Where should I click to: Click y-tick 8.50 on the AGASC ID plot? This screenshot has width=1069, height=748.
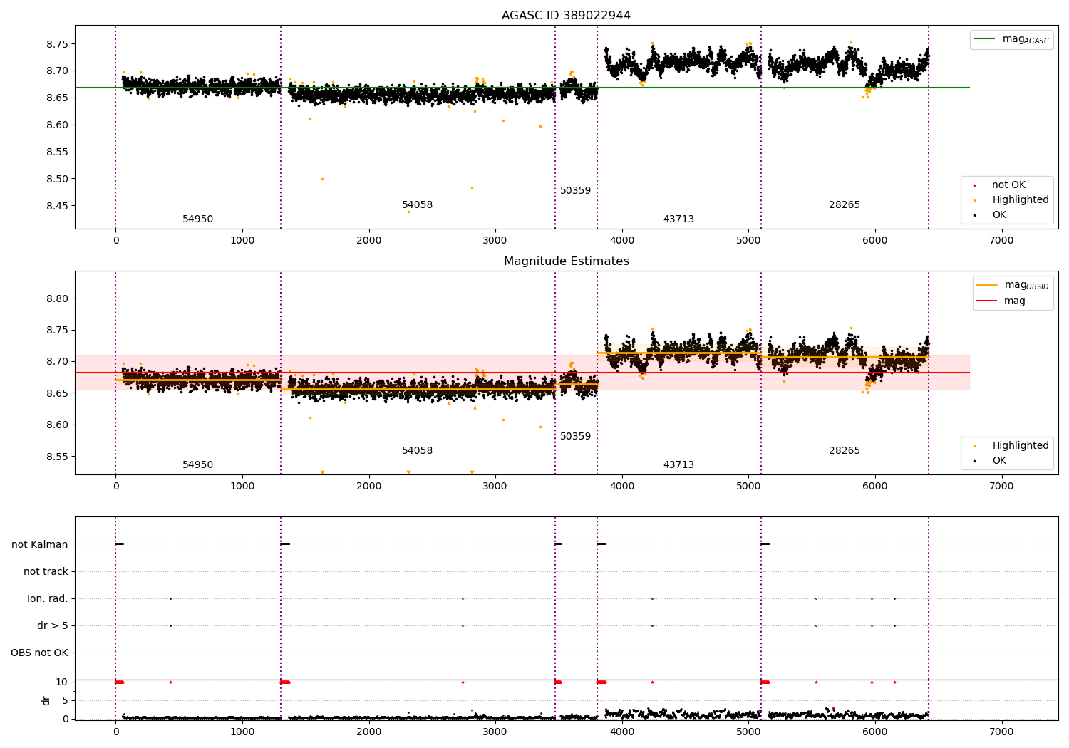click(x=57, y=180)
